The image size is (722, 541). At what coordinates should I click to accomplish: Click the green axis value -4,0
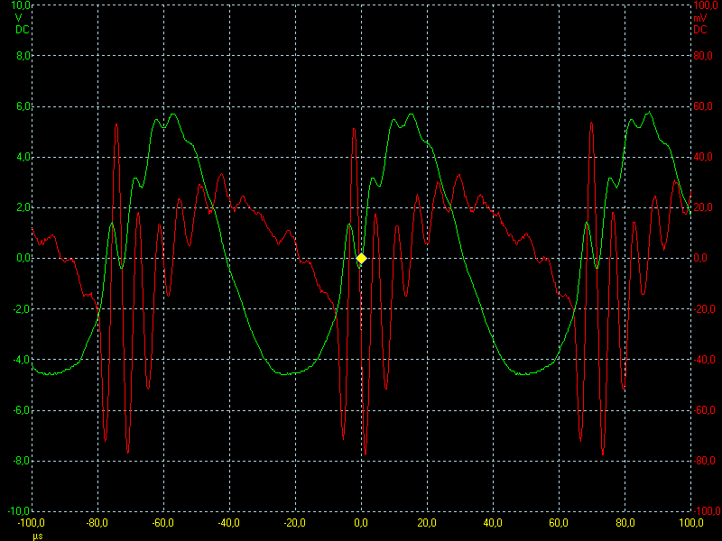coord(22,360)
